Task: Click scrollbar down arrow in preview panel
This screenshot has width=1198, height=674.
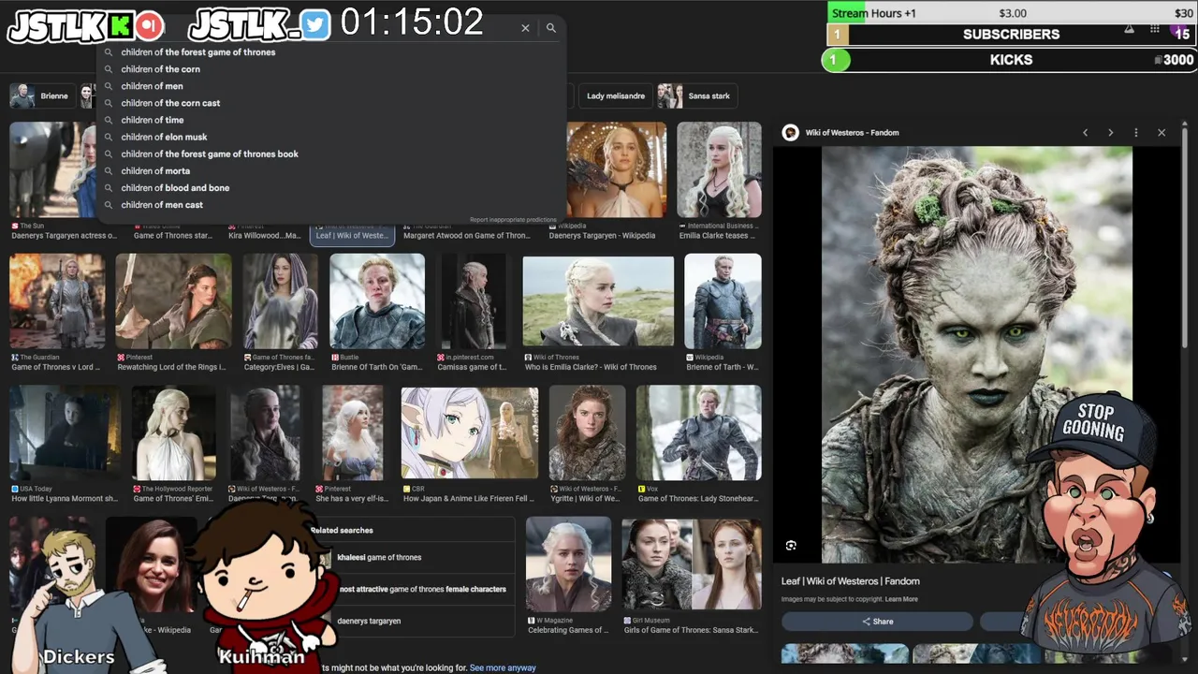Action: (1183, 661)
